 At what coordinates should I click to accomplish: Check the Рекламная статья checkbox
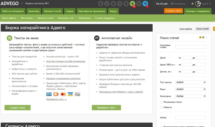(x=161, y=102)
